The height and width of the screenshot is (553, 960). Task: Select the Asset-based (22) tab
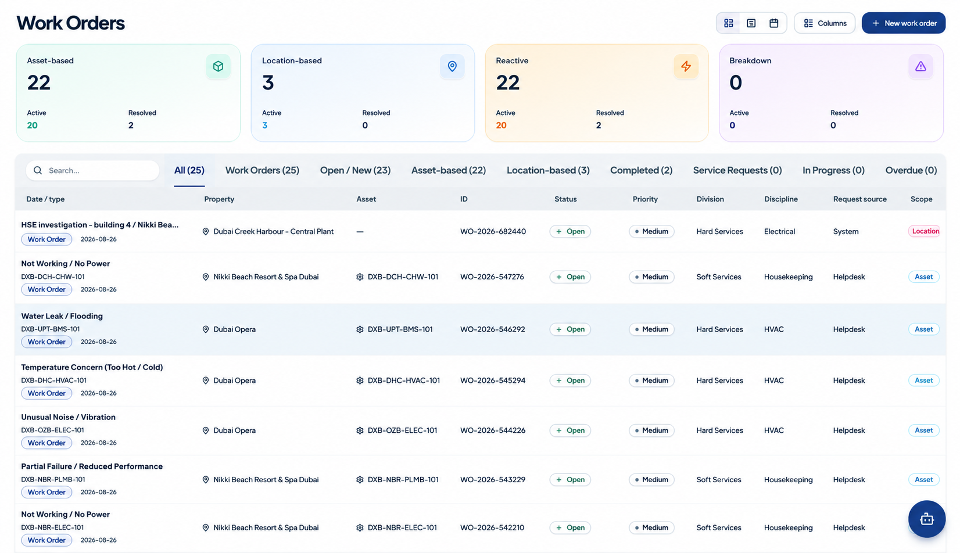pos(449,170)
